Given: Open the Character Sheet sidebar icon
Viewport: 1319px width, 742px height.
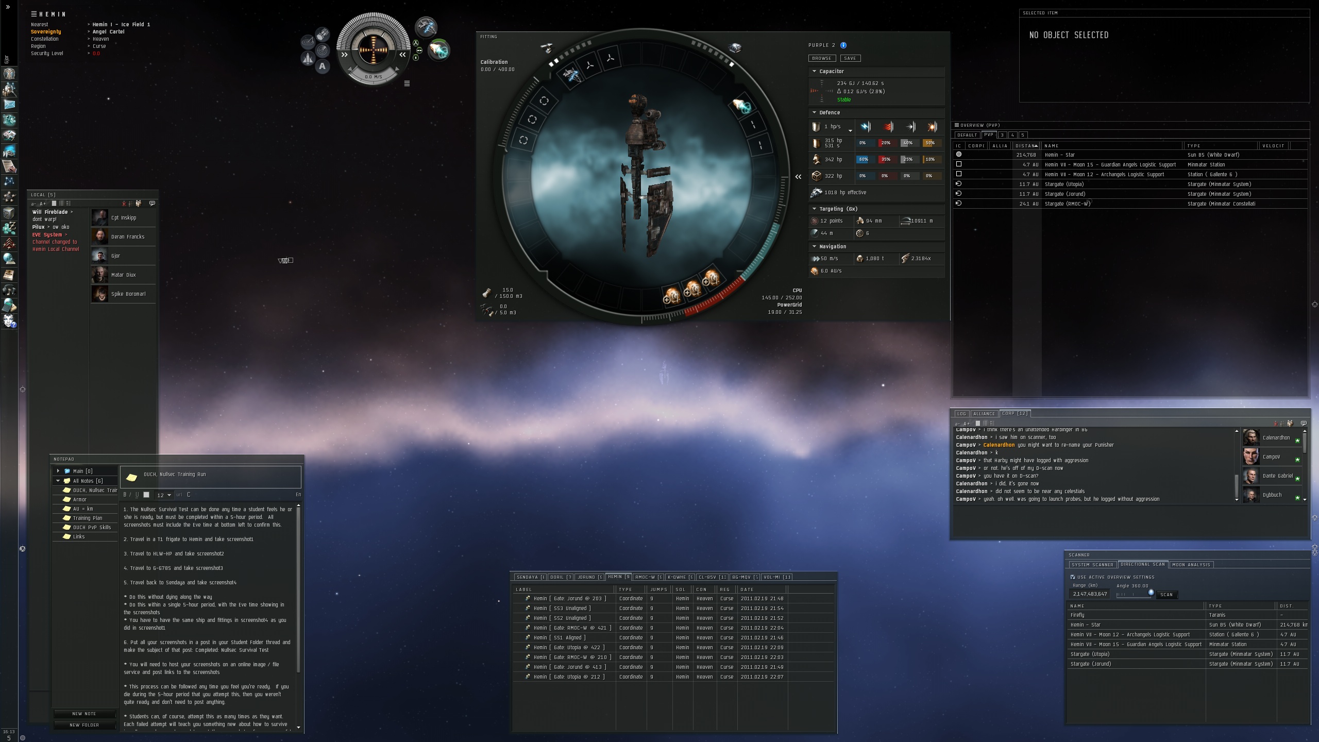Looking at the screenshot, I should pos(9,74).
